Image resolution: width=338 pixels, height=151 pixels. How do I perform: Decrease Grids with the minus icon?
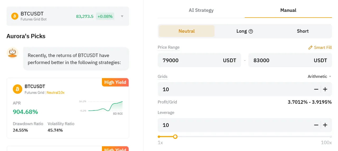pos(316,89)
